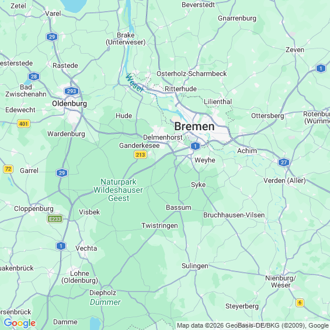Click the yellow 72 road shield near Garrel
This screenshot has height=330, width=330.
[x=8, y=169]
